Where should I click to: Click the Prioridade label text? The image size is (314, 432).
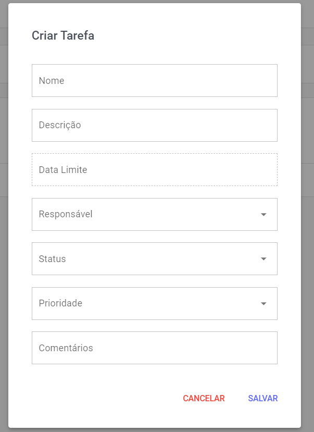pos(60,303)
